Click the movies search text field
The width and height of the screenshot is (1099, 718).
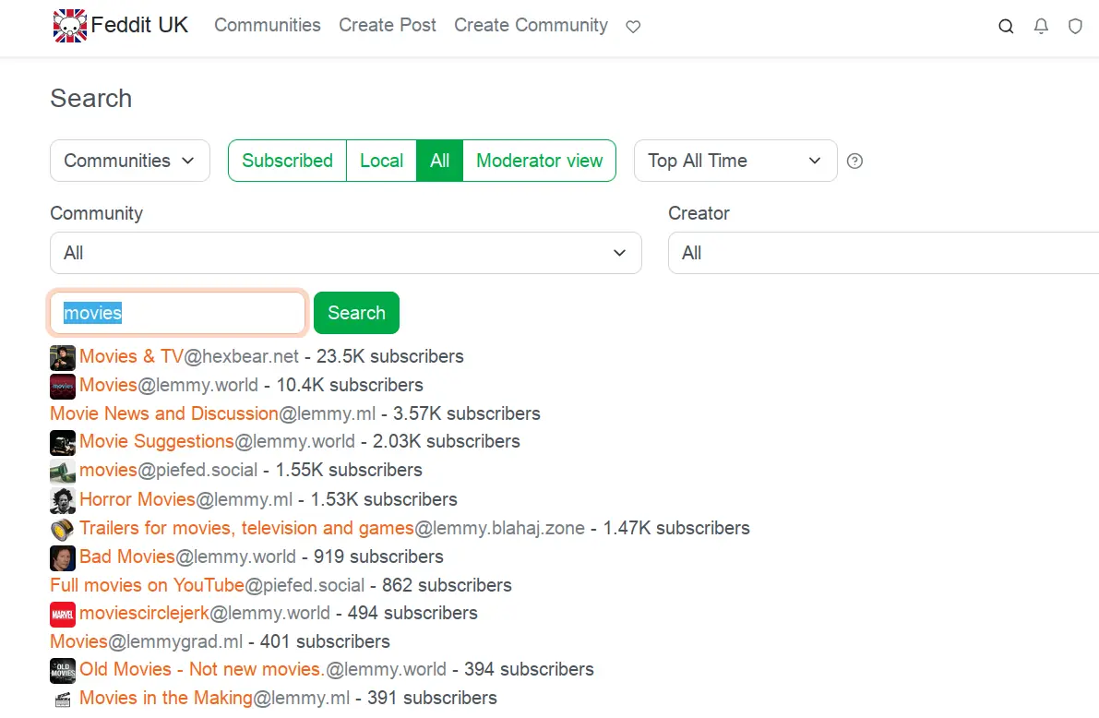177,313
